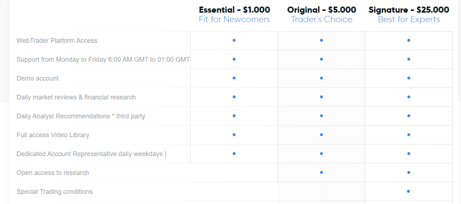This screenshot has height=204, width=461.
Task: Click the Support from Monday to Friday label
Action: click(103, 60)
